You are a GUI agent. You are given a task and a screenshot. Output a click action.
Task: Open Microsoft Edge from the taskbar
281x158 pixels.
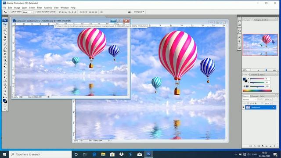(94, 154)
